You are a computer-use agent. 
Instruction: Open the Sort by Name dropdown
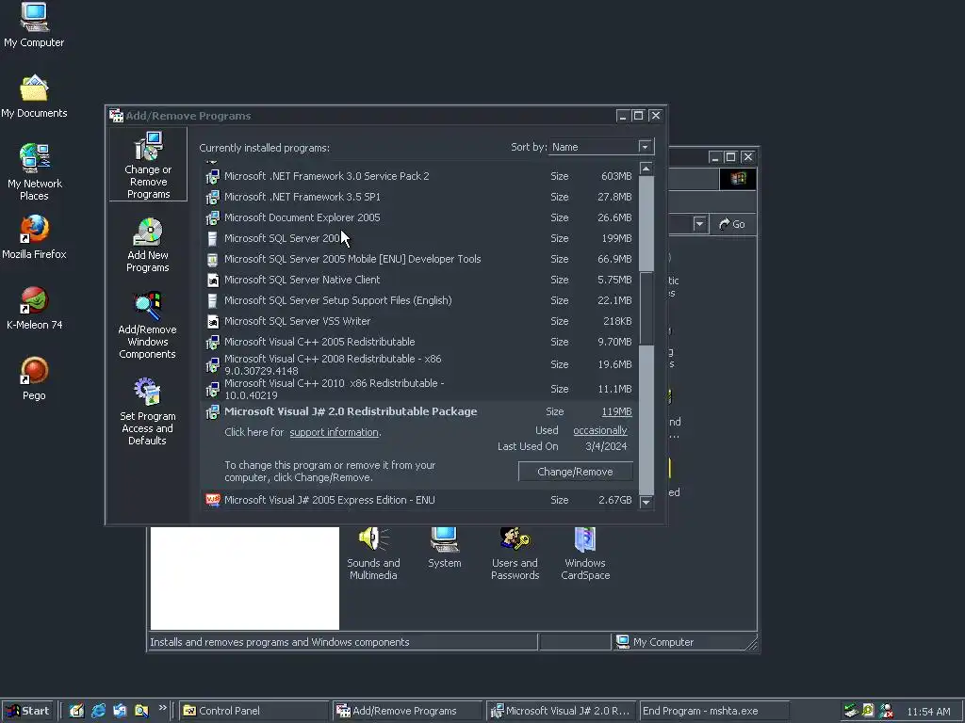(645, 147)
